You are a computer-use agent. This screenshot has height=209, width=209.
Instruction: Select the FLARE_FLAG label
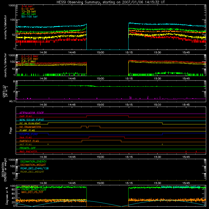27,130
